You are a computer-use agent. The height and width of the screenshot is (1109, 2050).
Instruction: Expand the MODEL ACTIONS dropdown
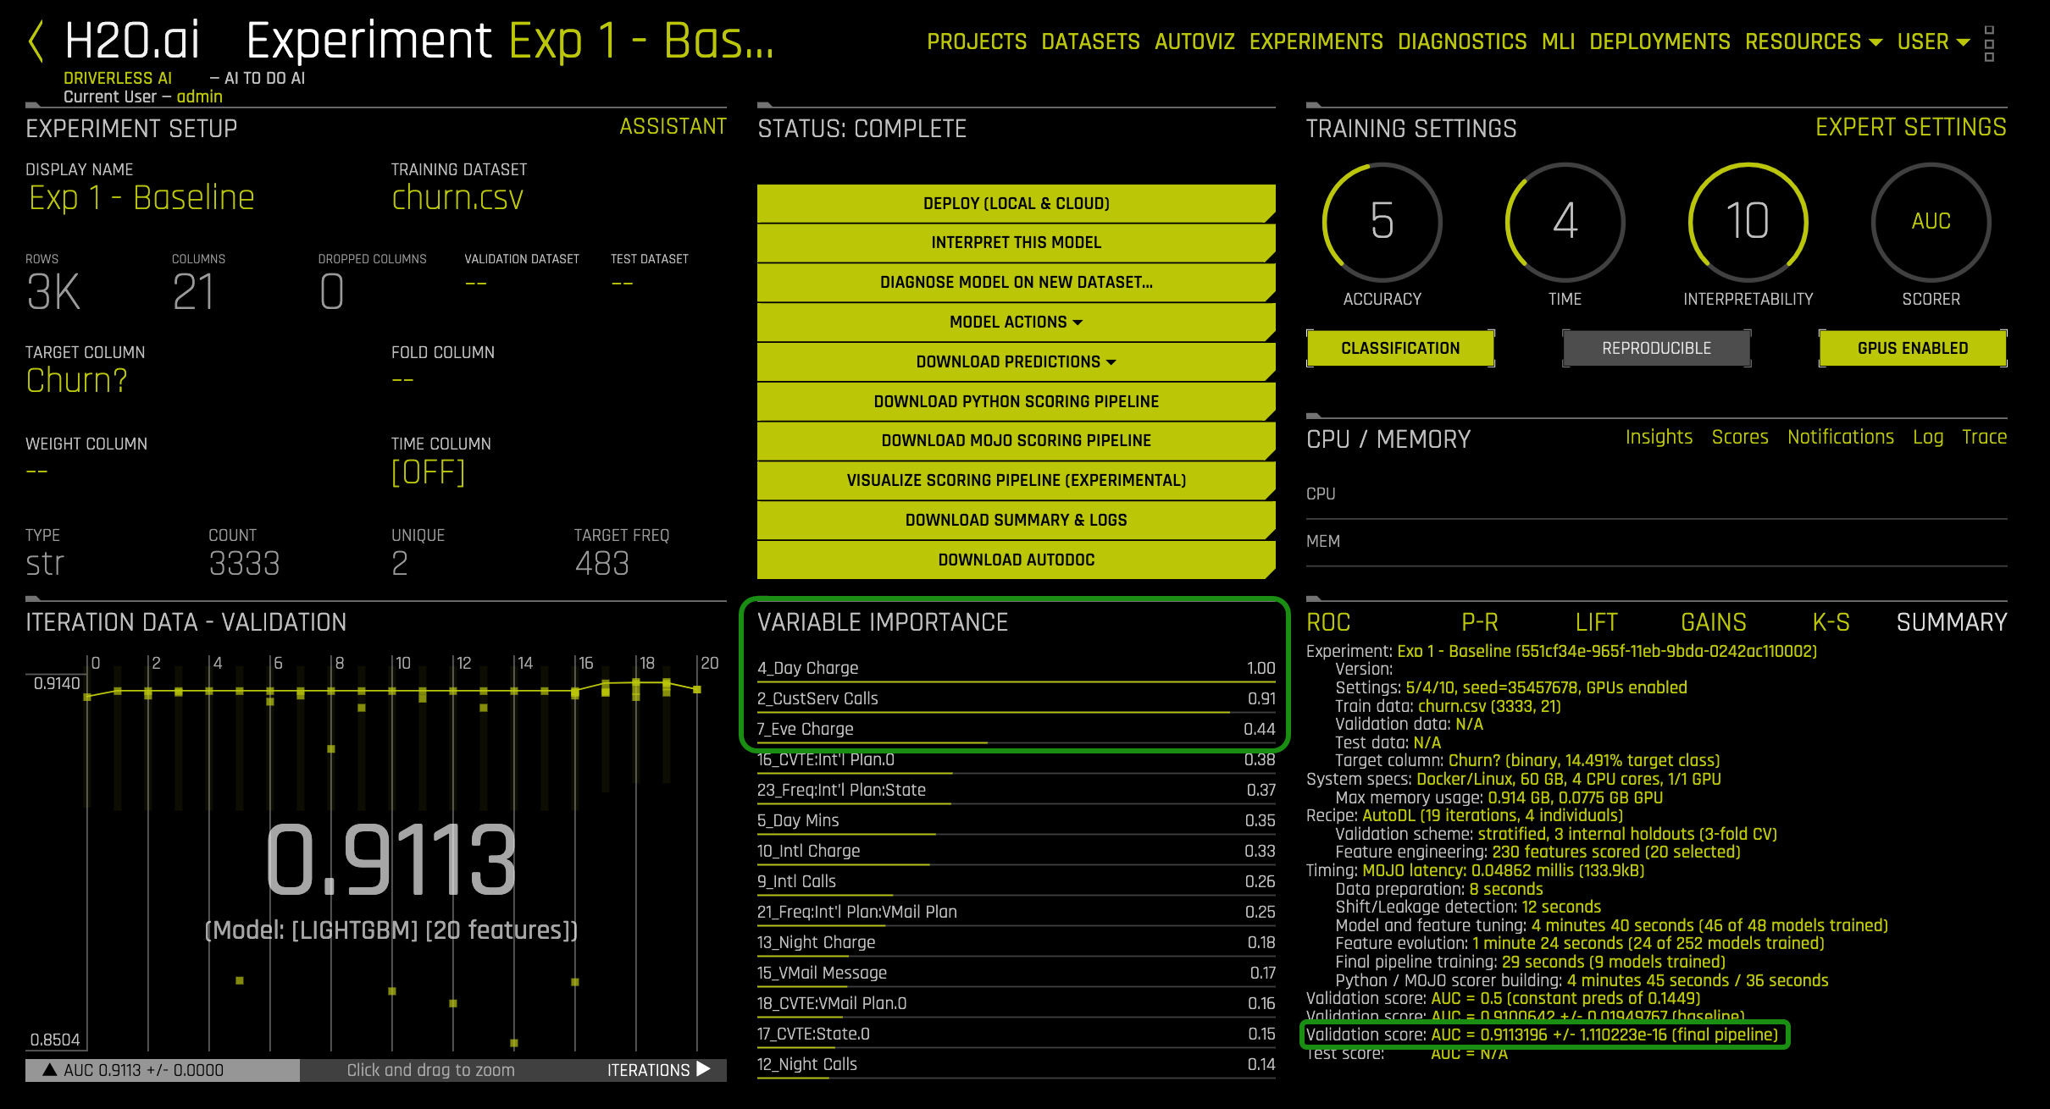pyautogui.click(x=1016, y=322)
